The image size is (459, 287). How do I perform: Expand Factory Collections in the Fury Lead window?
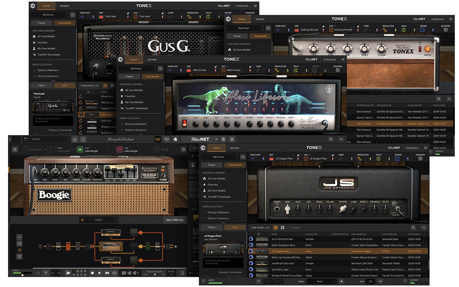(x=47, y=70)
